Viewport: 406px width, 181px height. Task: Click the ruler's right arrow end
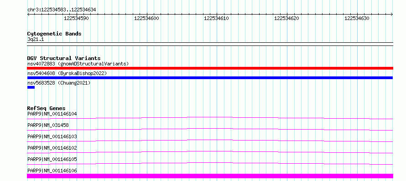[x=392, y=15]
